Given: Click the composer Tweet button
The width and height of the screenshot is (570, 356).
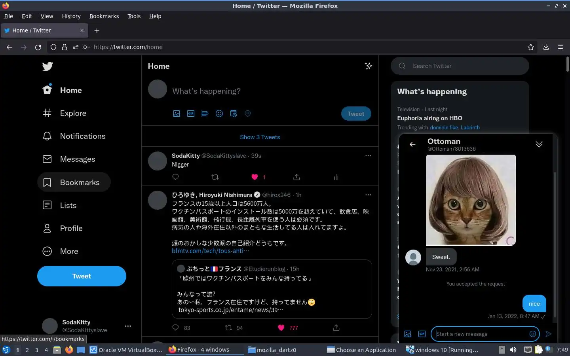Looking at the screenshot, I should coord(356,114).
